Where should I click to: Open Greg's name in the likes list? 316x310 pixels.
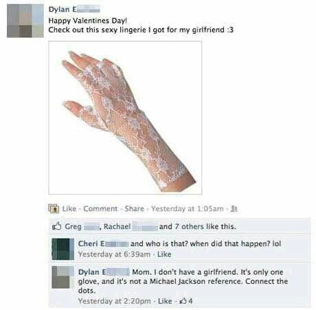click(82, 227)
